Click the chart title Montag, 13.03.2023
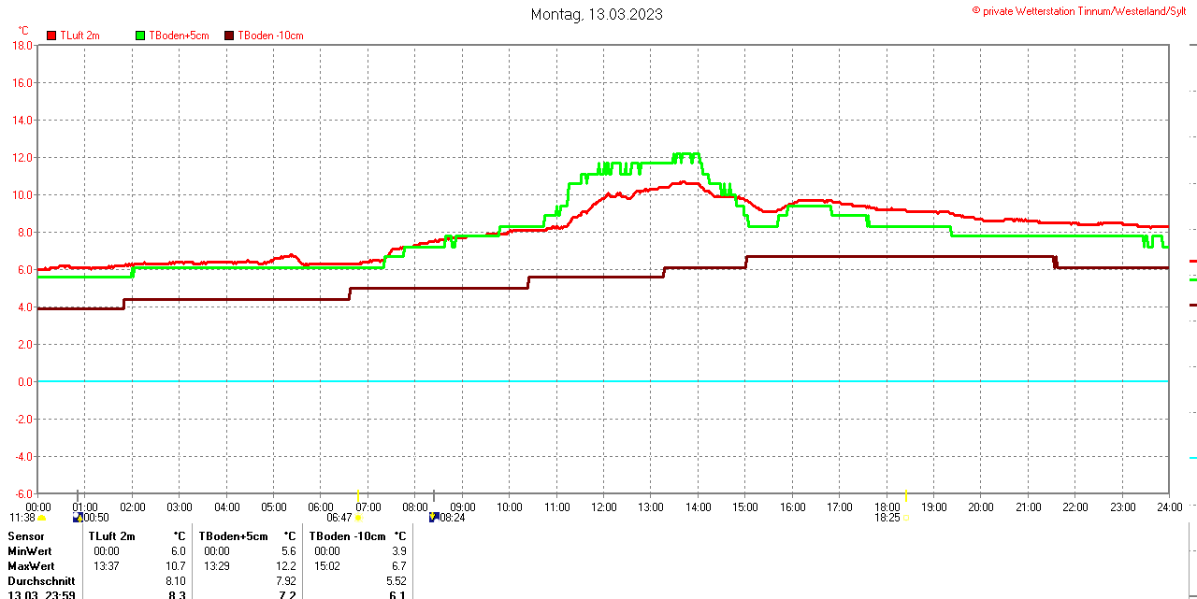 [597, 14]
